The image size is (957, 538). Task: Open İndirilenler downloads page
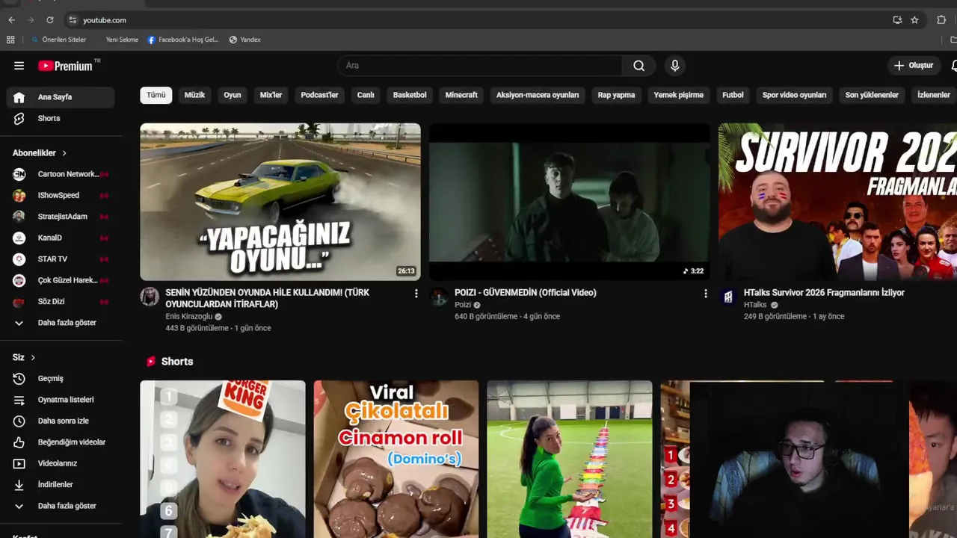point(61,485)
